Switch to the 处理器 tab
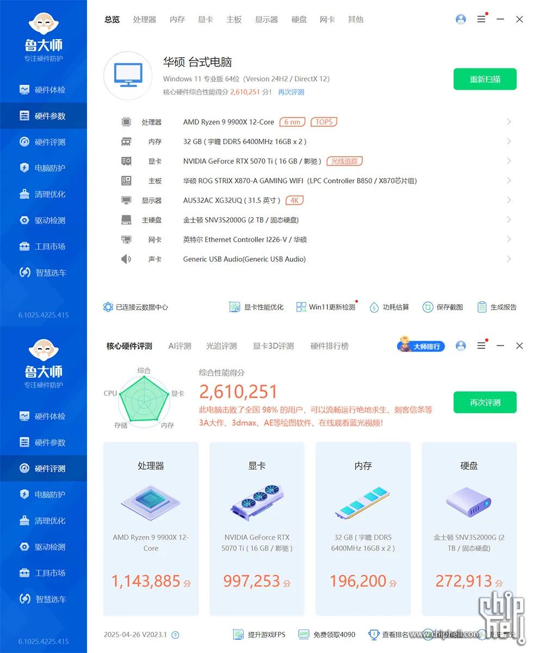 click(145, 20)
